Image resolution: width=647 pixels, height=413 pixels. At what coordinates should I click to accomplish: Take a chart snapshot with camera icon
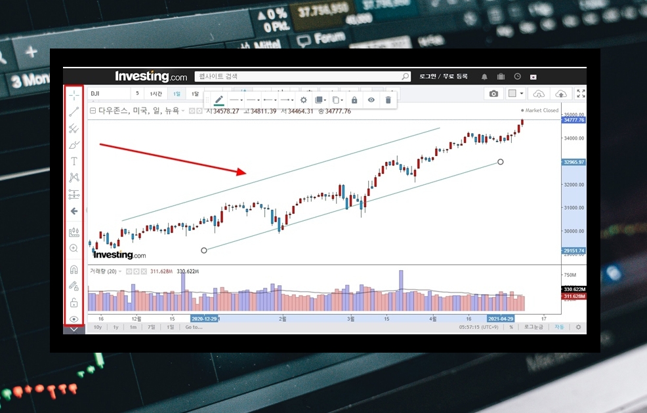(493, 94)
